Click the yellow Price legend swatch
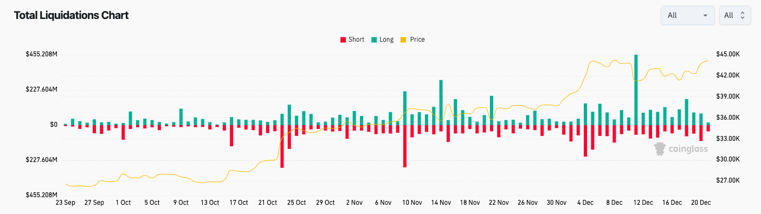This screenshot has height=214, width=761. [x=403, y=40]
